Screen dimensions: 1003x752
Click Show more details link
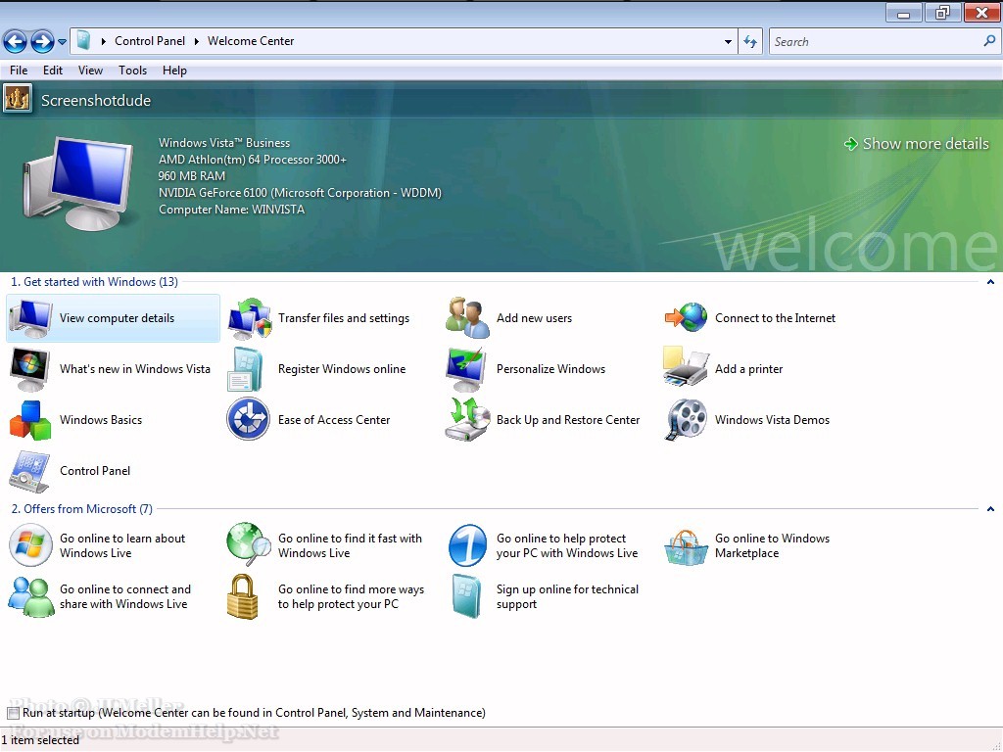click(917, 144)
